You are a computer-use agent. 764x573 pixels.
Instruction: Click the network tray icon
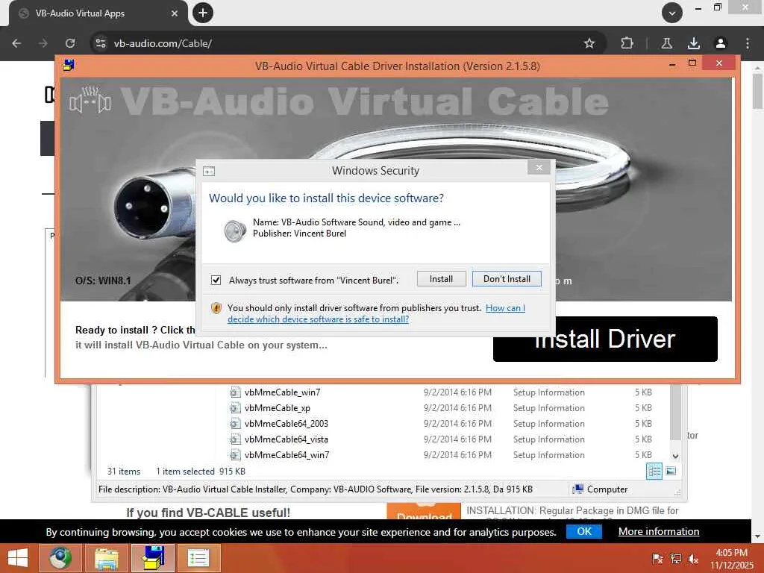point(675,559)
